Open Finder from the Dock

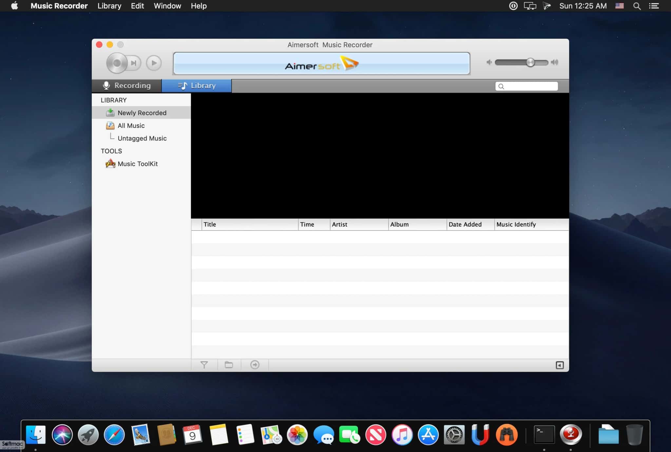(x=36, y=435)
